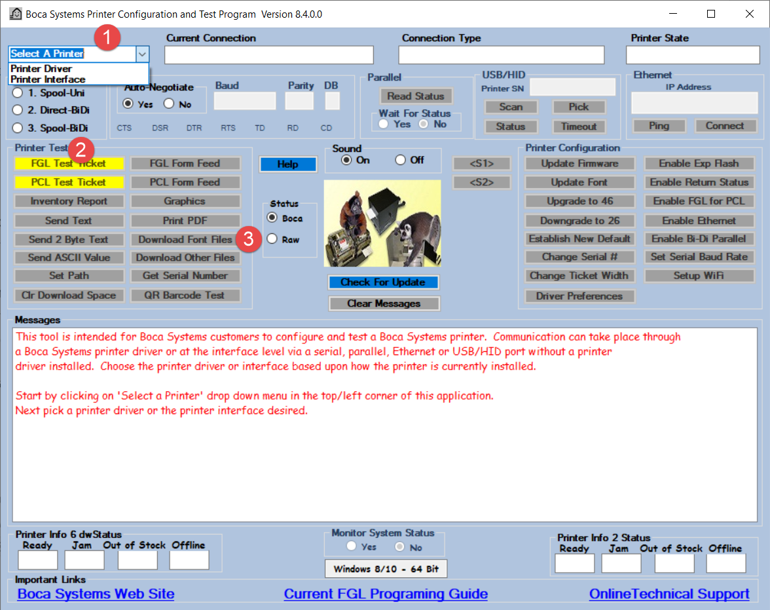The image size is (770, 610).
Task: Open the Select A Printer dropdown arrow
Action: [x=142, y=54]
